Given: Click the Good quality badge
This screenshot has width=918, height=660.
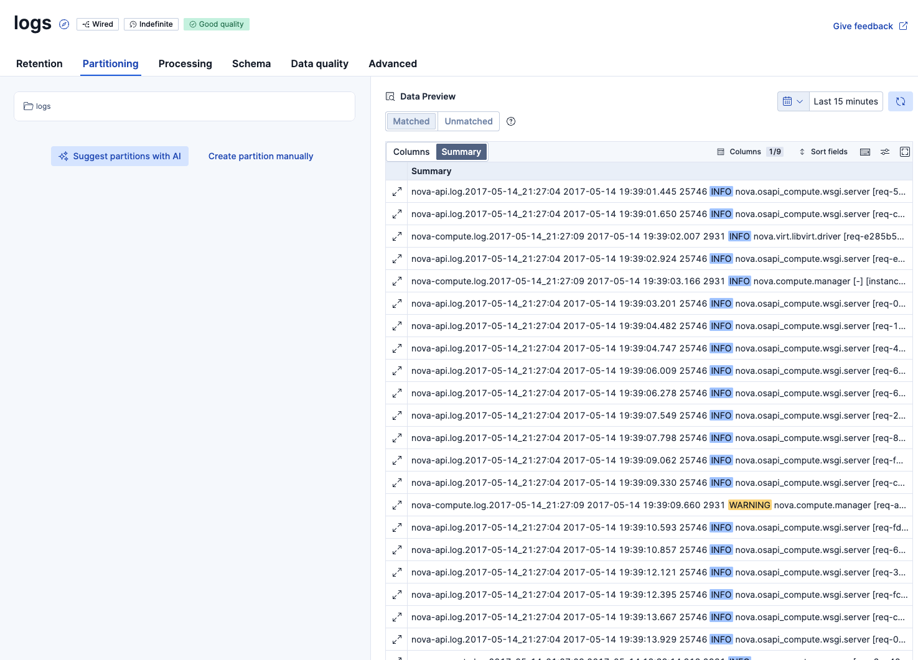Looking at the screenshot, I should [217, 24].
